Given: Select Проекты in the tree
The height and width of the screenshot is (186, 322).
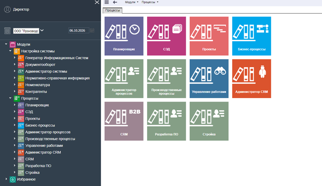Looking at the screenshot, I should [x=33, y=119].
